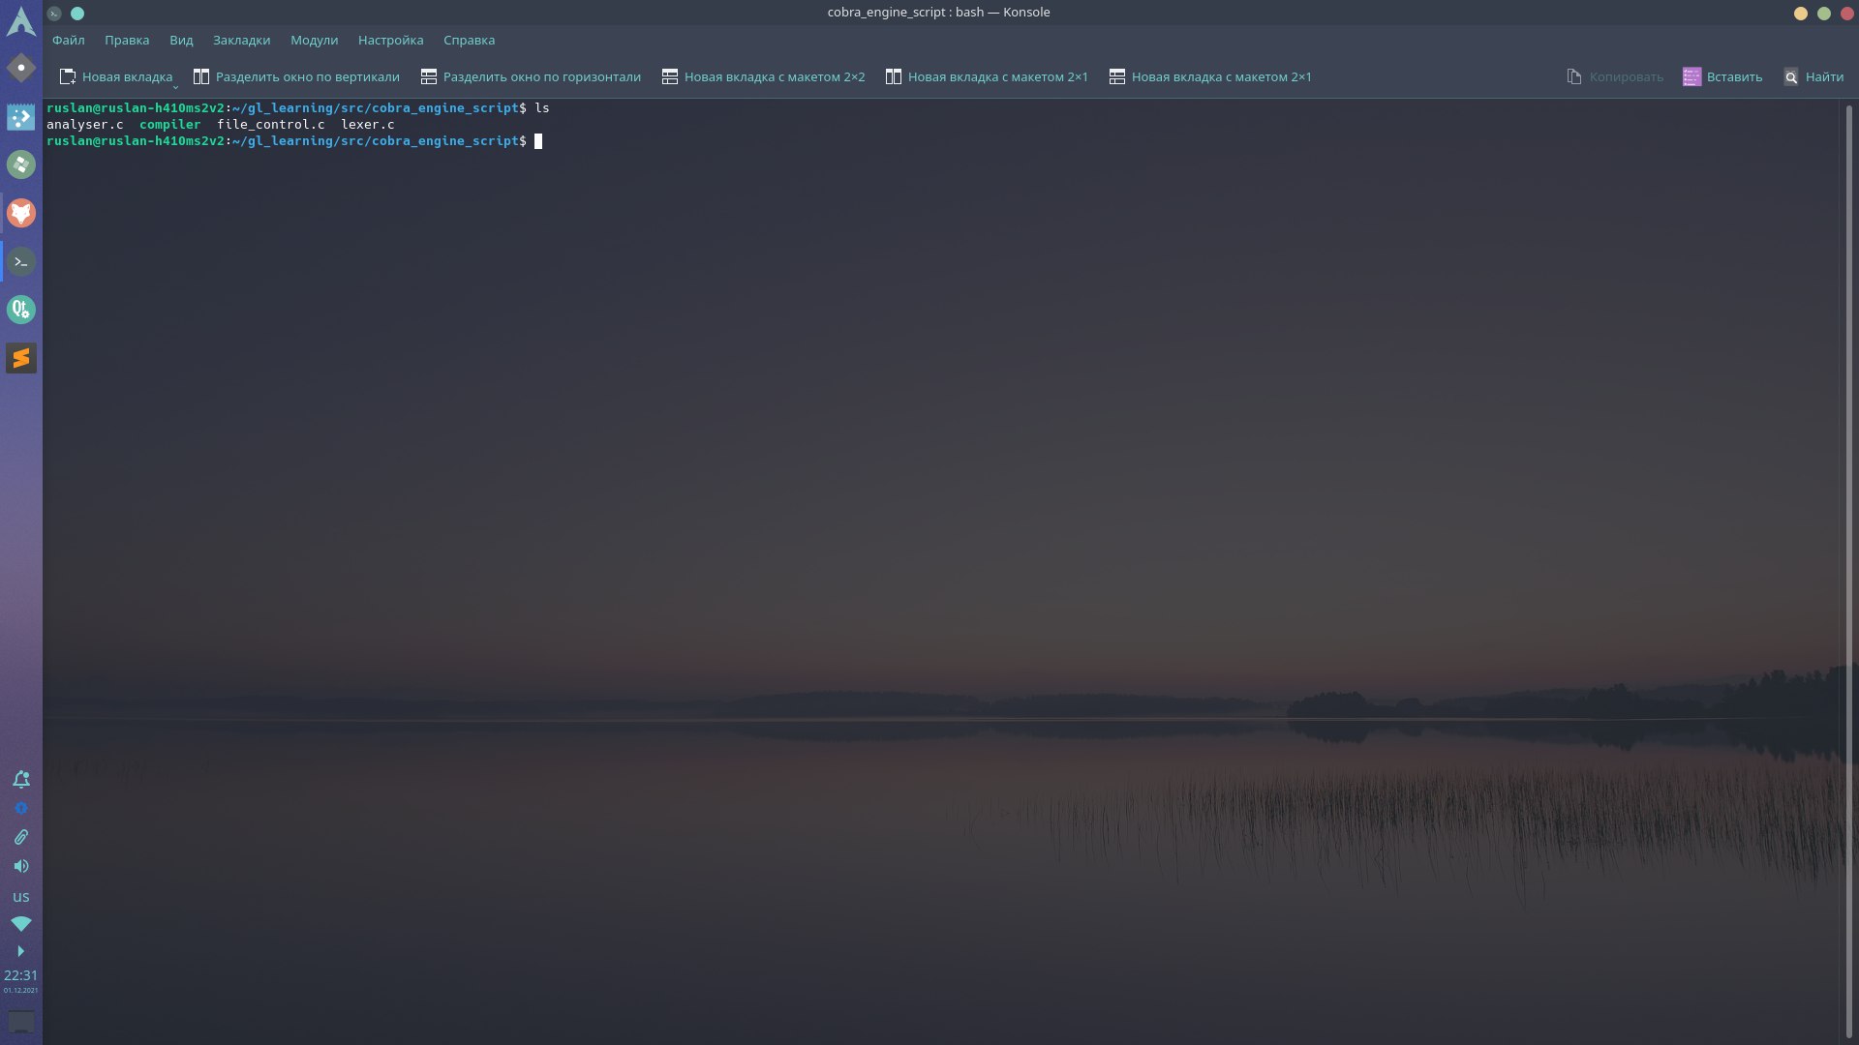
Task: Expand the Новая вкладка dropdown arrow
Action: tap(175, 86)
